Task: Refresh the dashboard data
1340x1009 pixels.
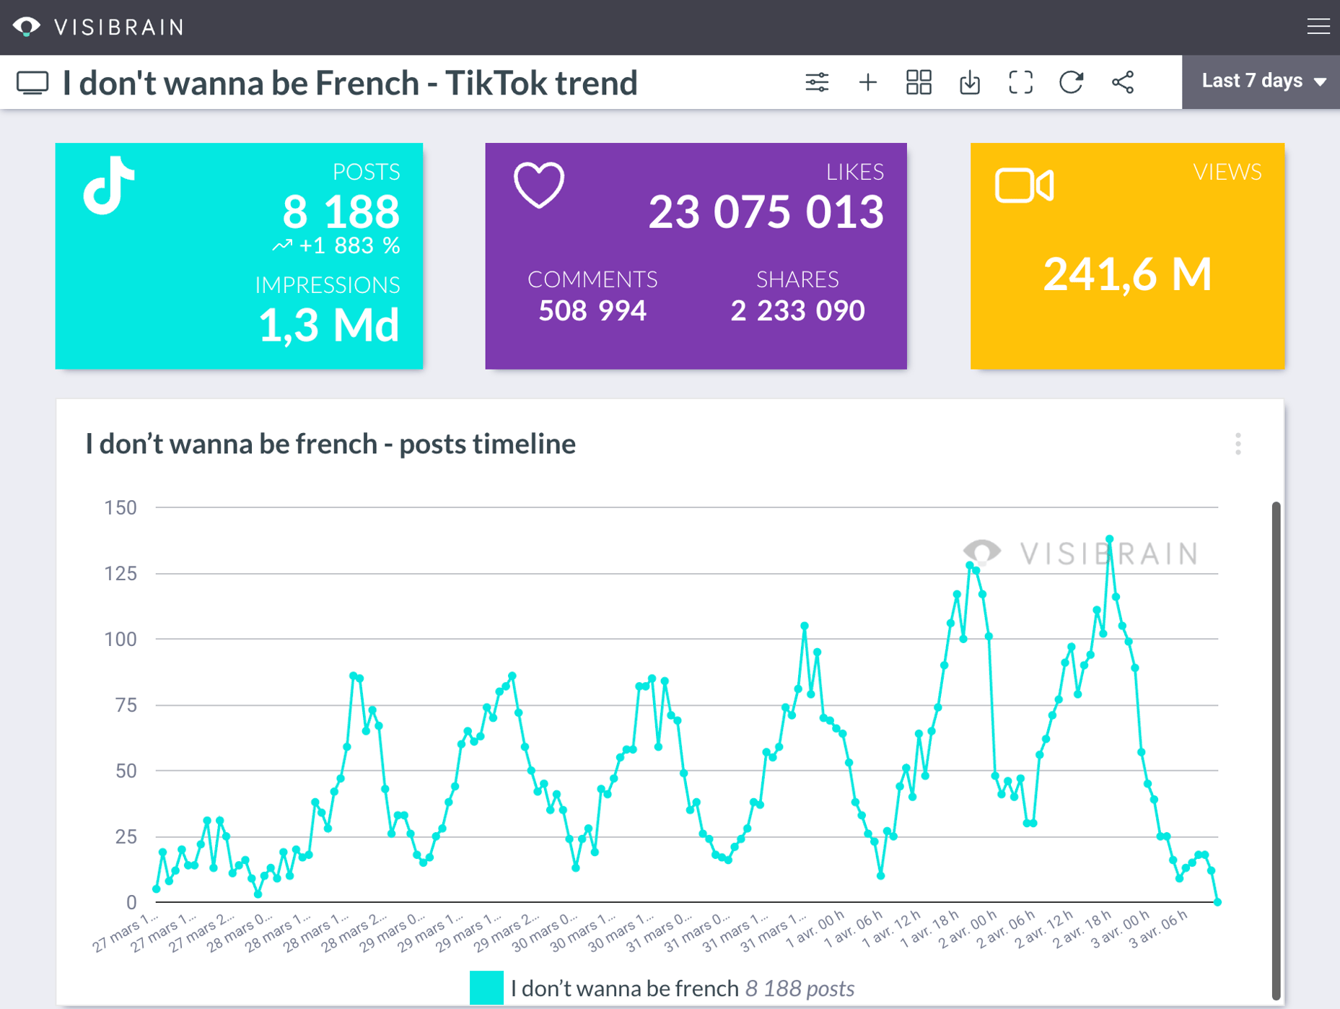Action: click(1071, 82)
